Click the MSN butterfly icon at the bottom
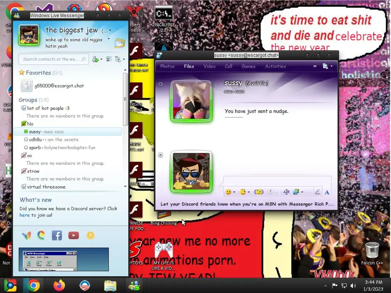 coord(26,235)
